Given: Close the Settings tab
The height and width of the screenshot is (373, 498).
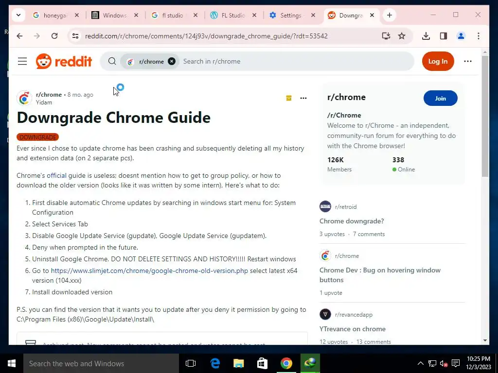Looking at the screenshot, I should tap(313, 15).
